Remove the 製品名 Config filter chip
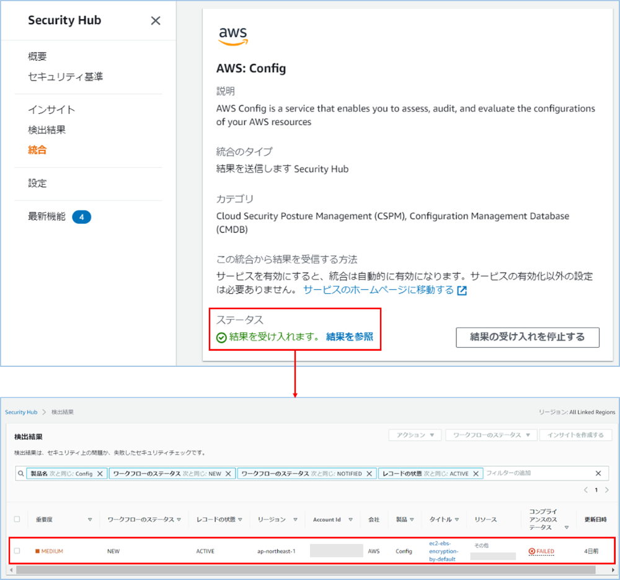Screen dimensions: 620x580 tap(100, 473)
